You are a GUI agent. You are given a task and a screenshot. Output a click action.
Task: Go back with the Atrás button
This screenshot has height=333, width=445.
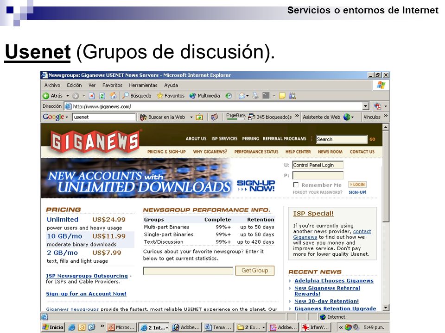click(52, 96)
